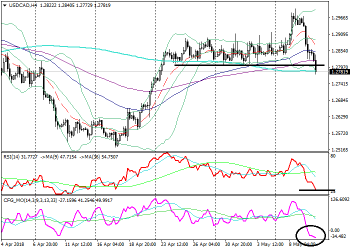Select the short black line in RSI panel
This screenshot has height=250, width=350.
point(316,190)
